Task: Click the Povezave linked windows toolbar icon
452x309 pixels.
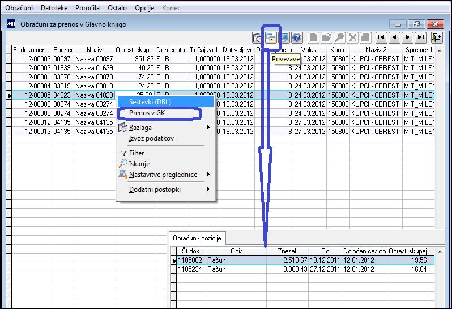Action: 271,37
